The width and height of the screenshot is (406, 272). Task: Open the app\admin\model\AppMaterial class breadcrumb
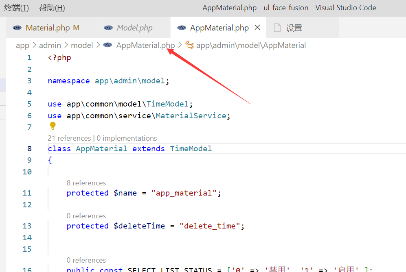pyautogui.click(x=251, y=45)
